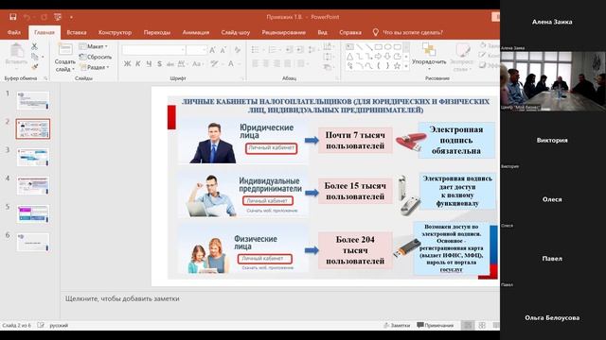Click Личный кабинет under Юридические лица

click(272, 148)
